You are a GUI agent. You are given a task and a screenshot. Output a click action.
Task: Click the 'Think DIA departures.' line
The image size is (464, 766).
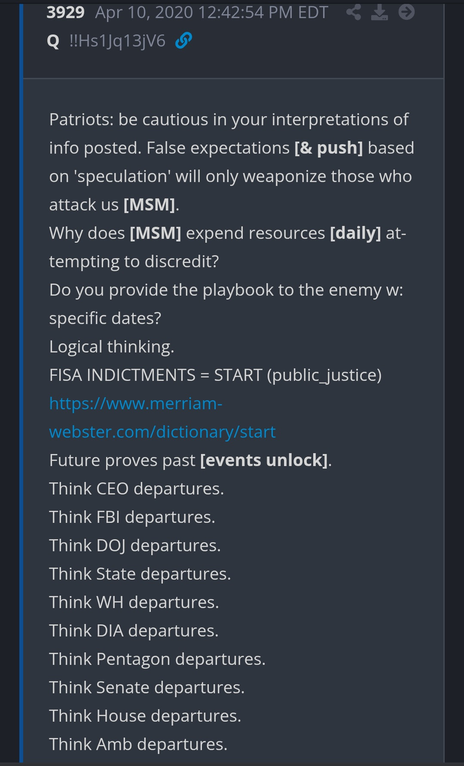(134, 631)
